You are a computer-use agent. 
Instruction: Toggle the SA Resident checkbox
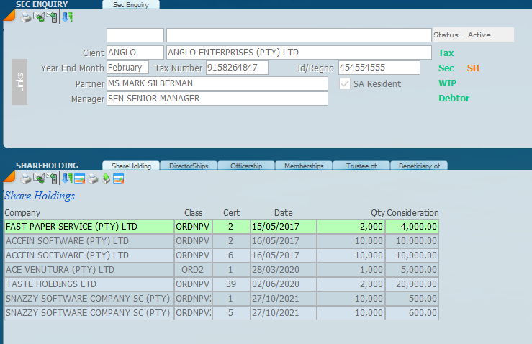coord(345,83)
